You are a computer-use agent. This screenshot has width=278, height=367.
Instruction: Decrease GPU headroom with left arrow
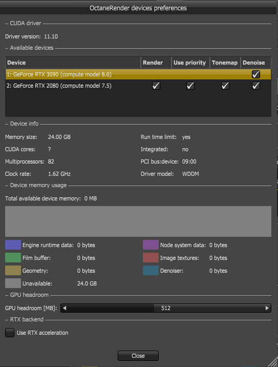tap(65, 308)
